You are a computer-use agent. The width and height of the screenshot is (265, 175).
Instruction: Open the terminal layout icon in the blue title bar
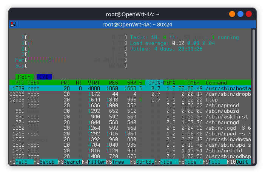[13, 24]
